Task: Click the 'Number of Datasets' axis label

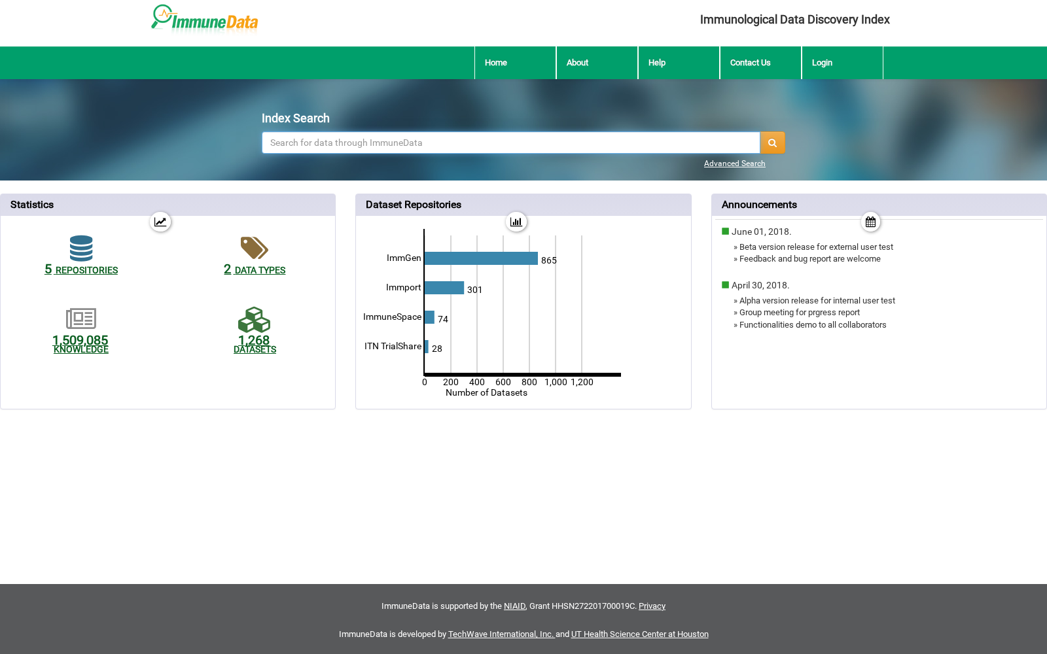Action: pyautogui.click(x=486, y=392)
